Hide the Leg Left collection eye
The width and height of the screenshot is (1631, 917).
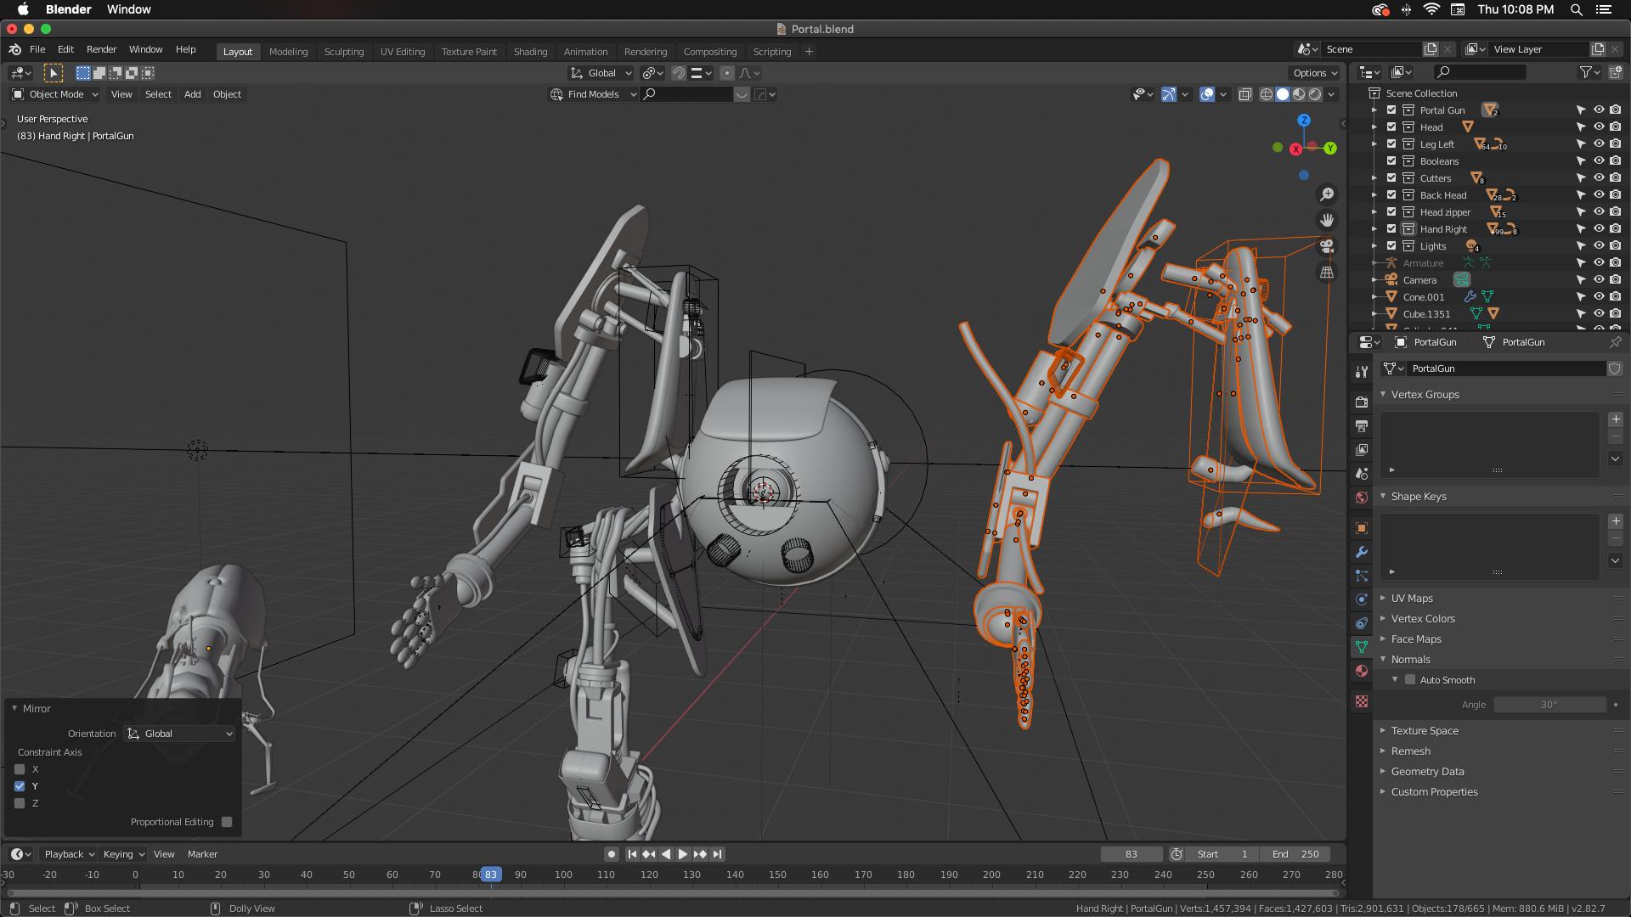click(1598, 144)
